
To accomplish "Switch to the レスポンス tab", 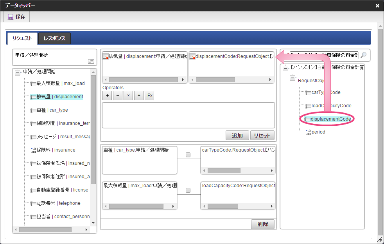I will point(54,38).
